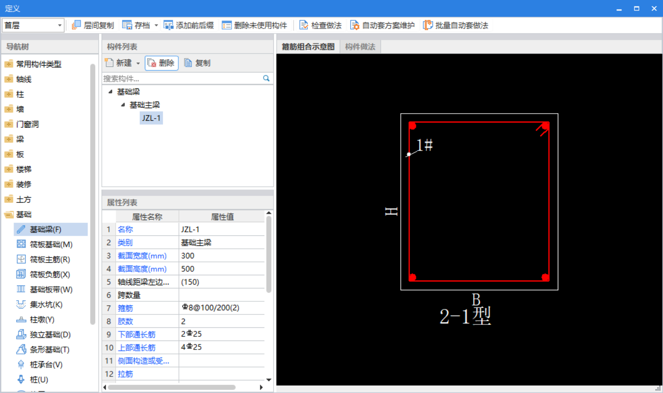Screen dimensions: 663x393
Task: Click the navigation tree vertical scrollbar
Action: tap(93, 194)
